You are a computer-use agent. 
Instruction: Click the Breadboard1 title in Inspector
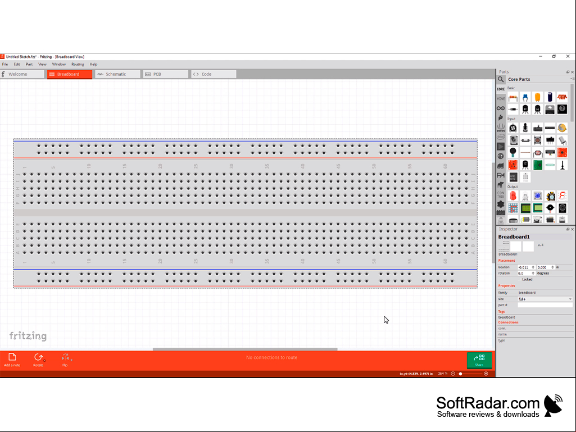tap(514, 237)
